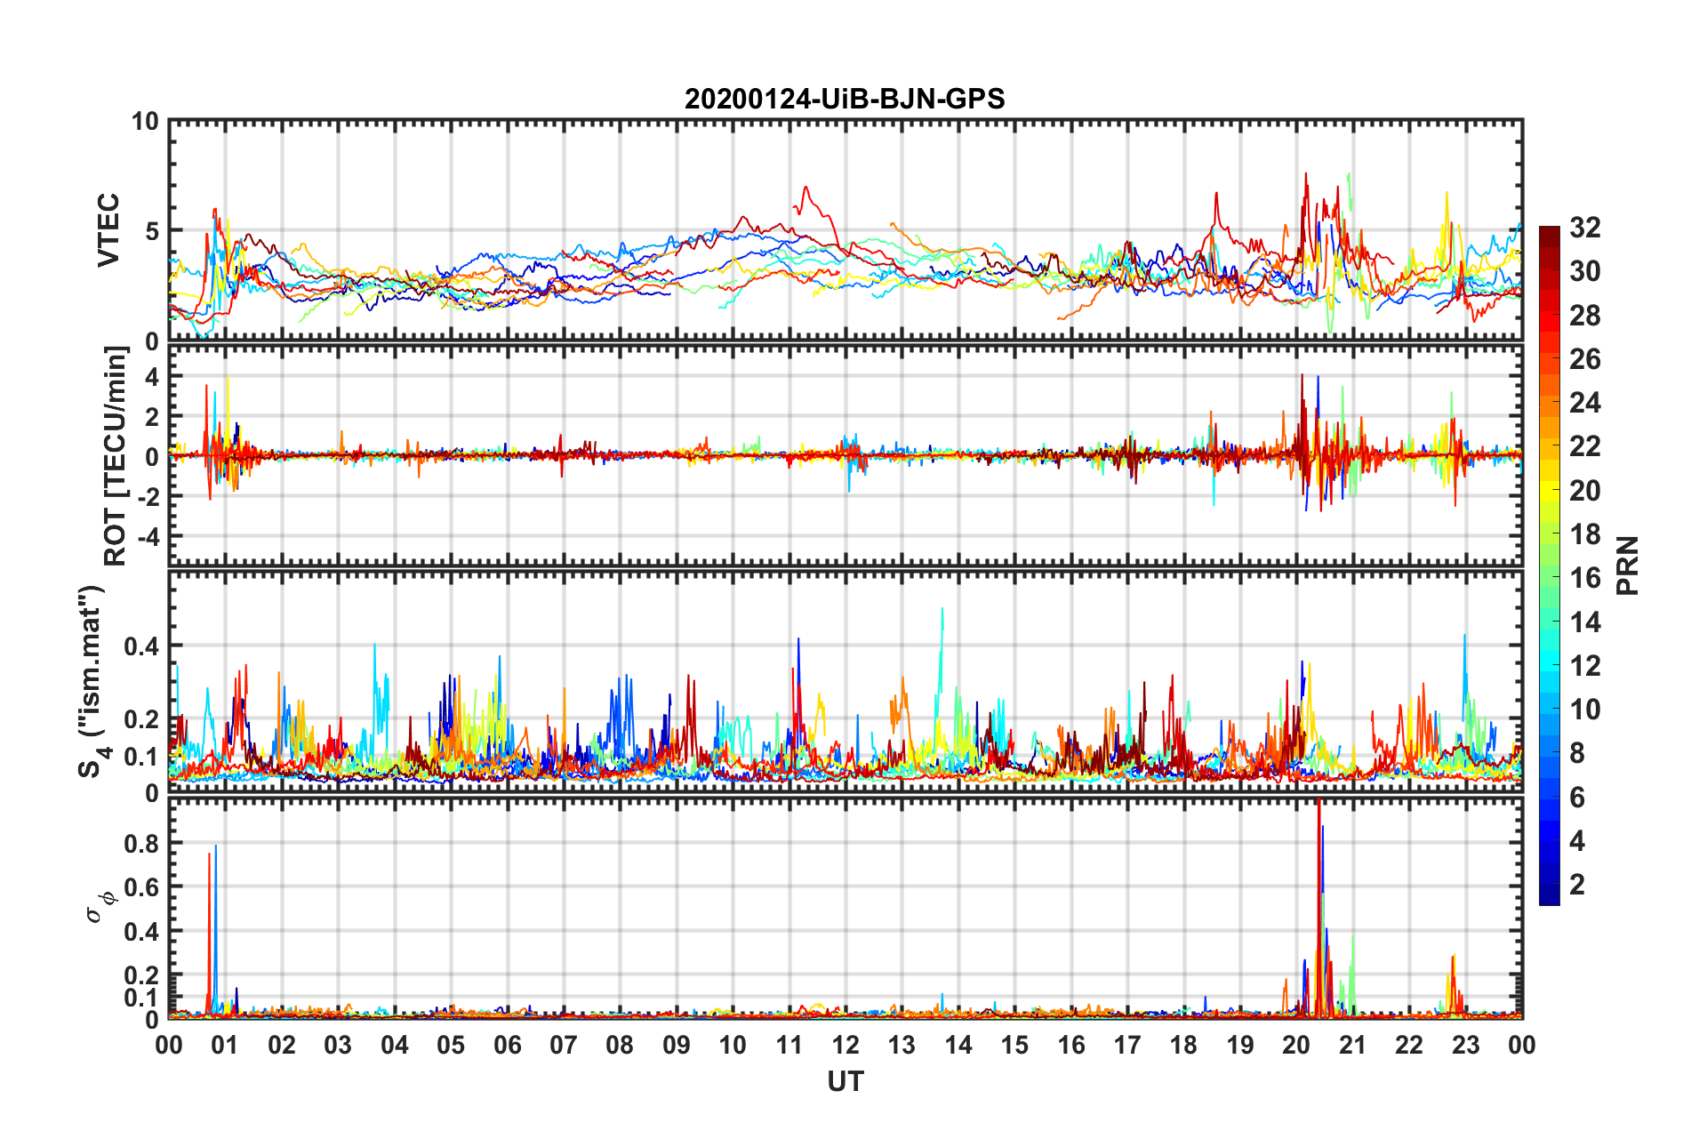Click x-axis hour label 09
This screenshot has height=1131, width=1691.
tap(677, 1045)
